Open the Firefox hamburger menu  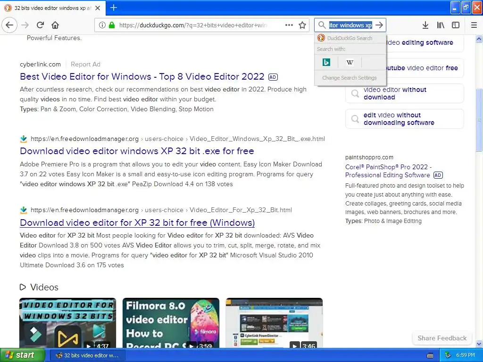[474, 25]
